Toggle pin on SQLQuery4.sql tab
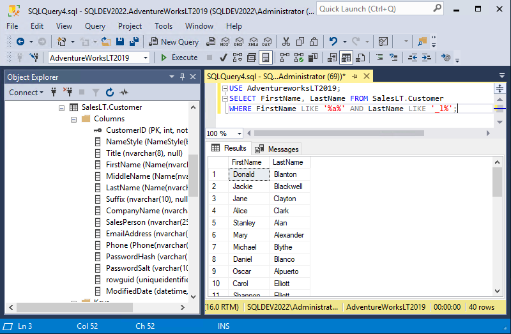Image resolution: width=511 pixels, height=334 pixels. coord(355,77)
